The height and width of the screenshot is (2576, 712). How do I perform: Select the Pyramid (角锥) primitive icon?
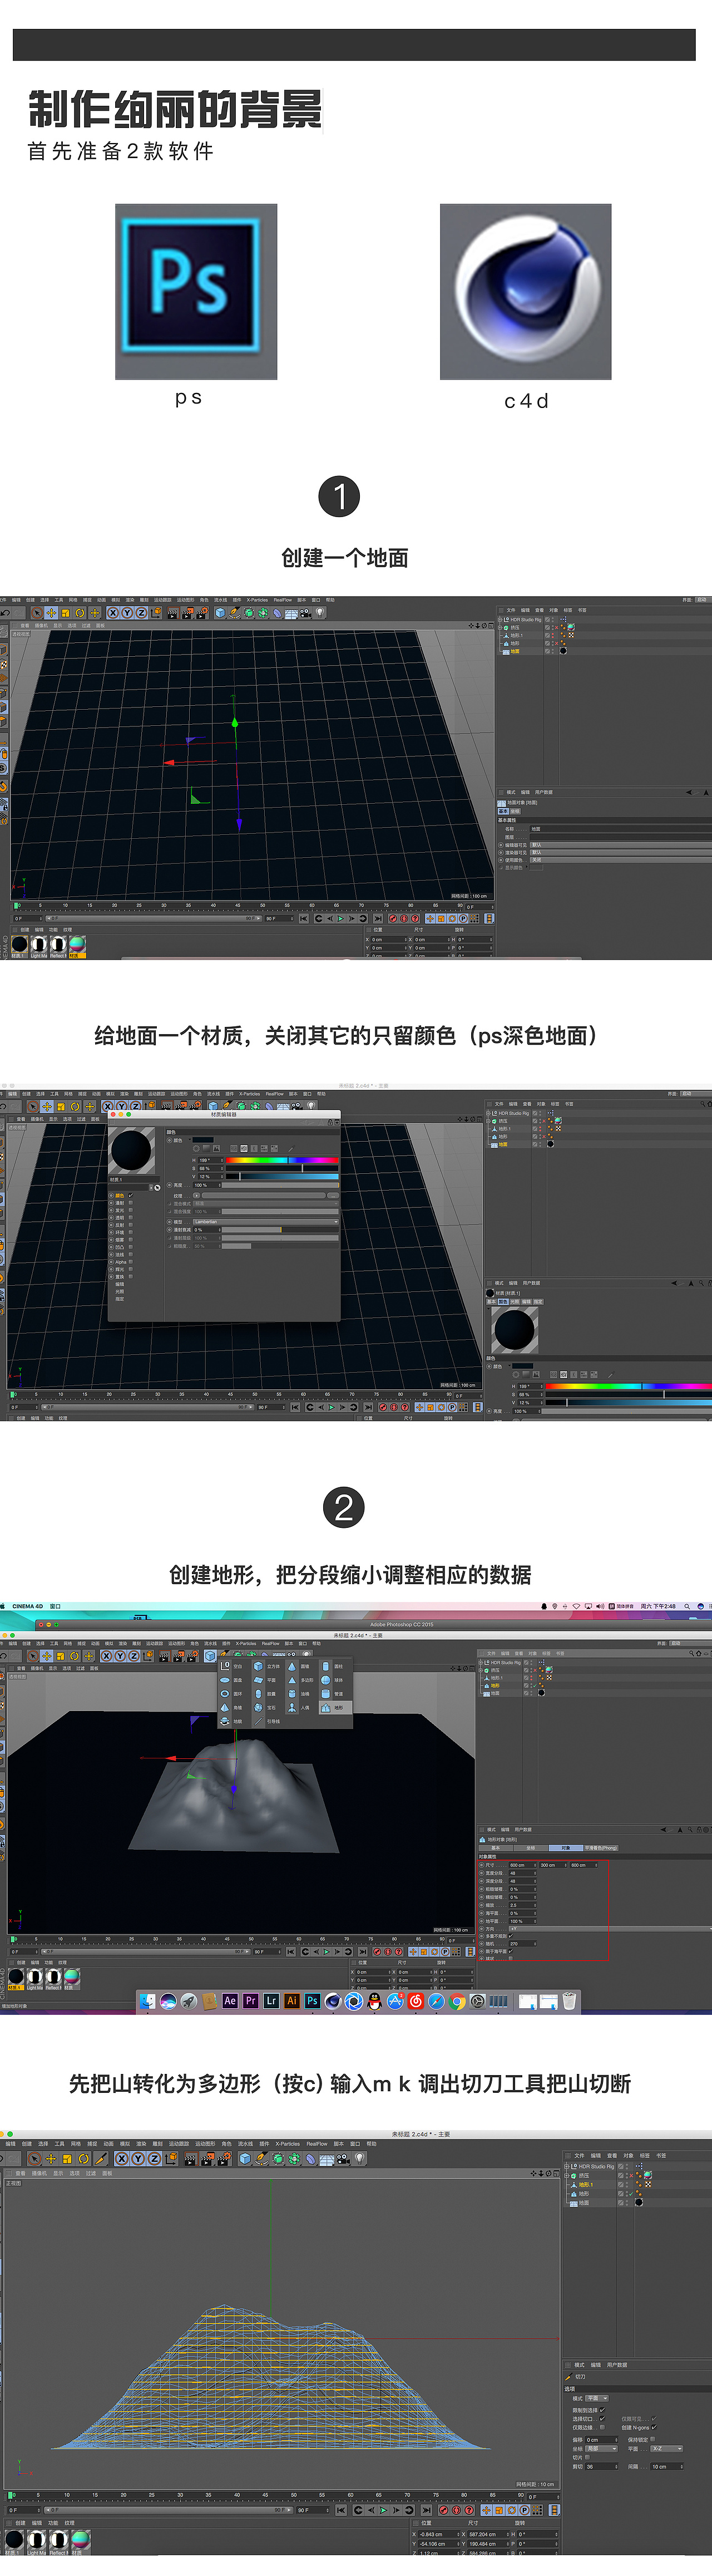225,1707
